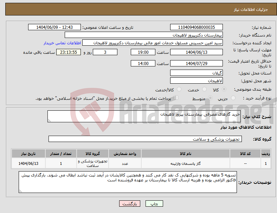Select the جزیی purchase type radio
The width and height of the screenshot is (277, 213).
(x=233, y=98)
